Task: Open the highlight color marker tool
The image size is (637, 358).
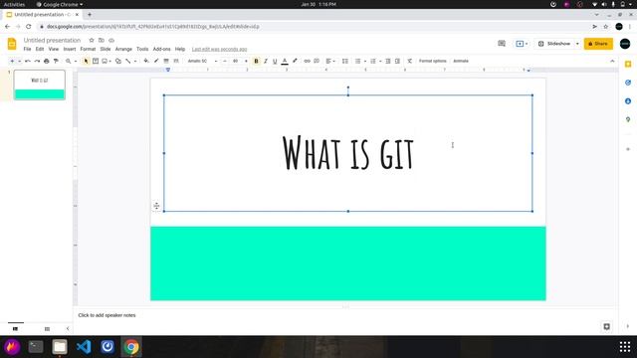Action: click(x=295, y=61)
